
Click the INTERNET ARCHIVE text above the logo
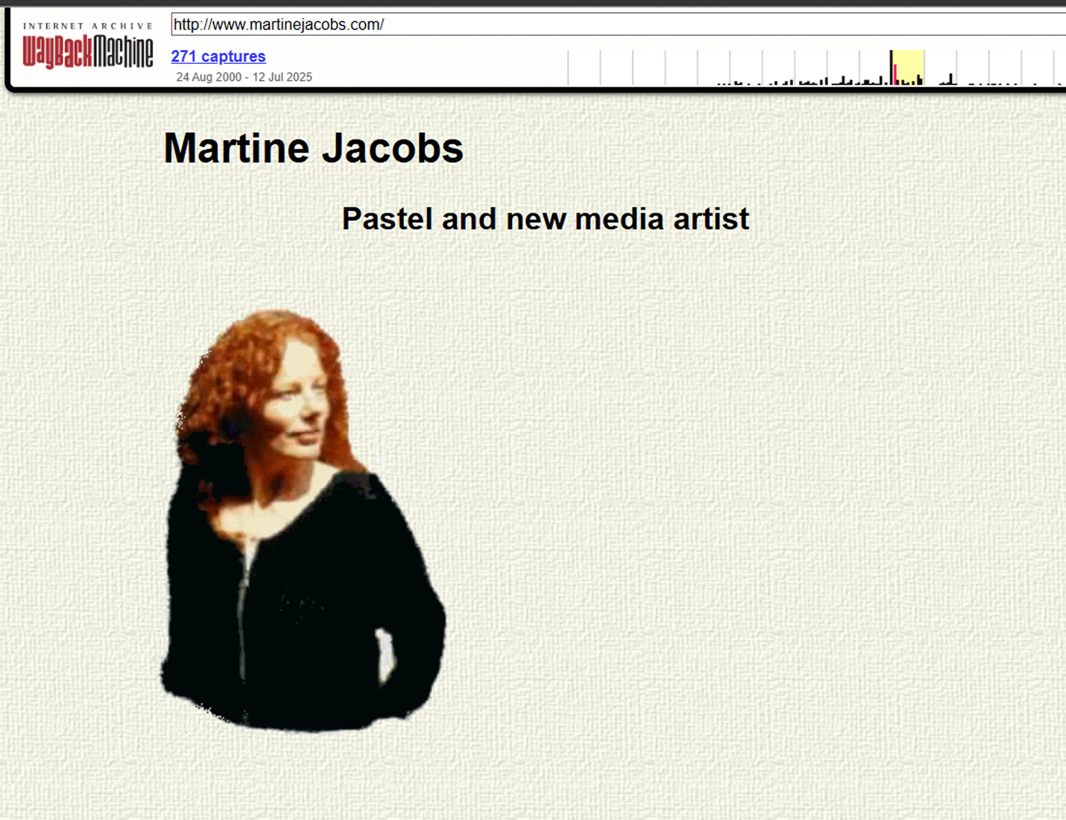pos(88,26)
